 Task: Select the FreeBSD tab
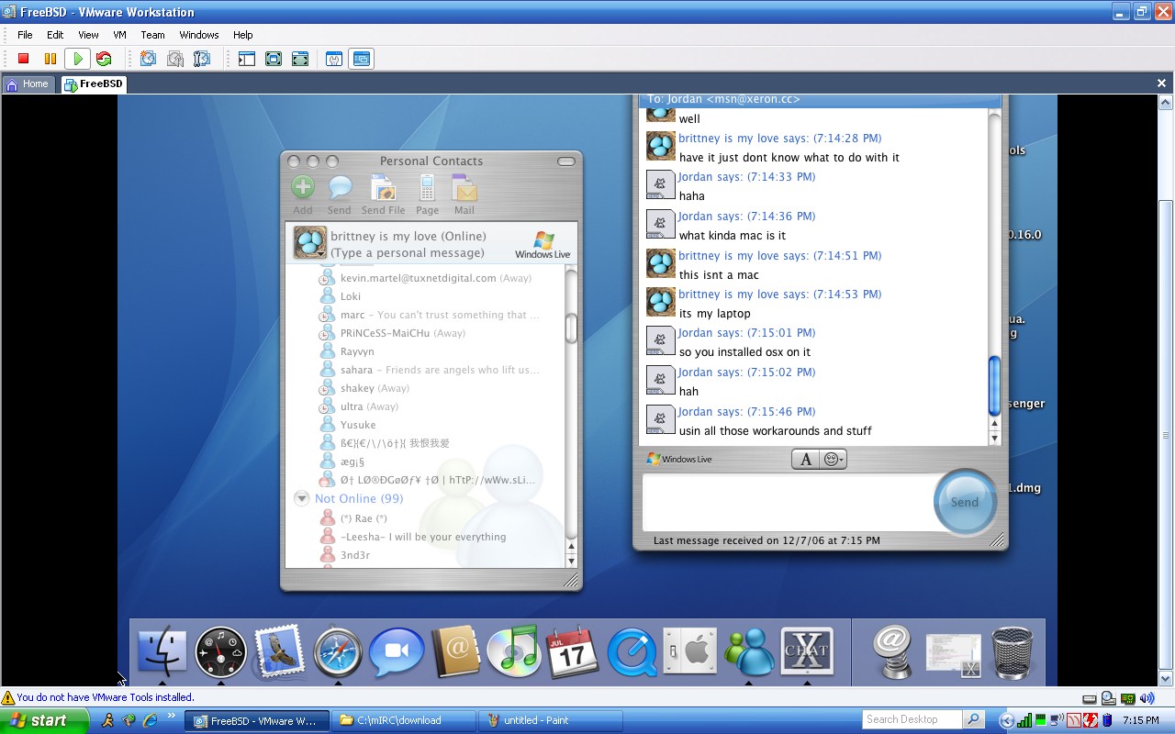coord(93,83)
